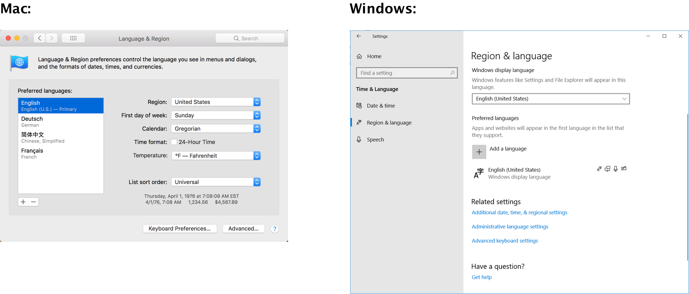Expand the Windows display language combo box
This screenshot has height=294, width=689.
click(550, 99)
